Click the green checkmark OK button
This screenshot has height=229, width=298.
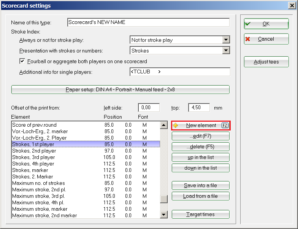266,24
